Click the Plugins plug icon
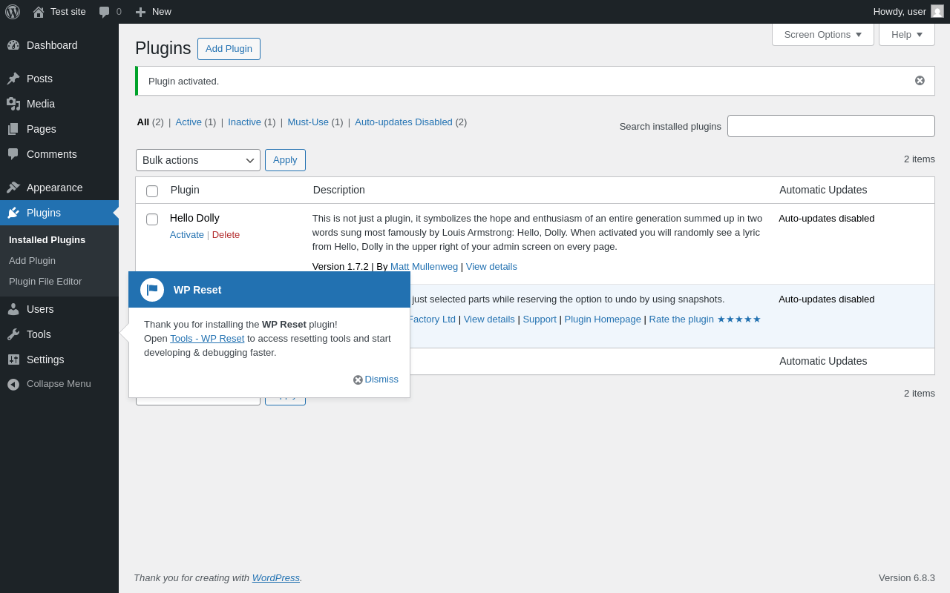Image resolution: width=950 pixels, height=593 pixels. 13,213
